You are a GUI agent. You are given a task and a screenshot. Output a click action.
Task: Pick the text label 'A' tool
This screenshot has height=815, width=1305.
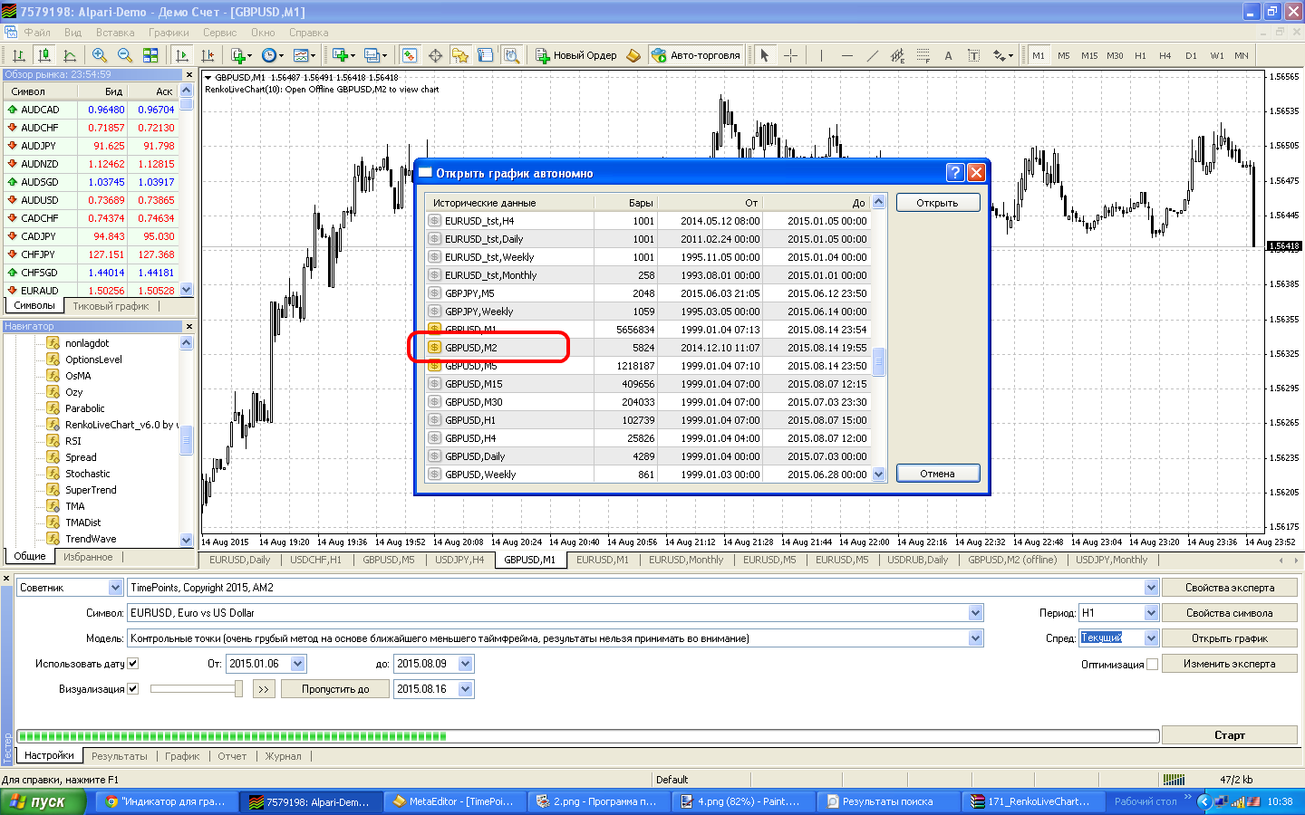coord(948,55)
